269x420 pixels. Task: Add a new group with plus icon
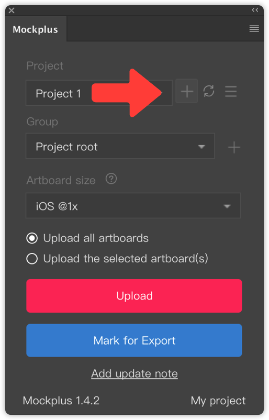coord(234,147)
